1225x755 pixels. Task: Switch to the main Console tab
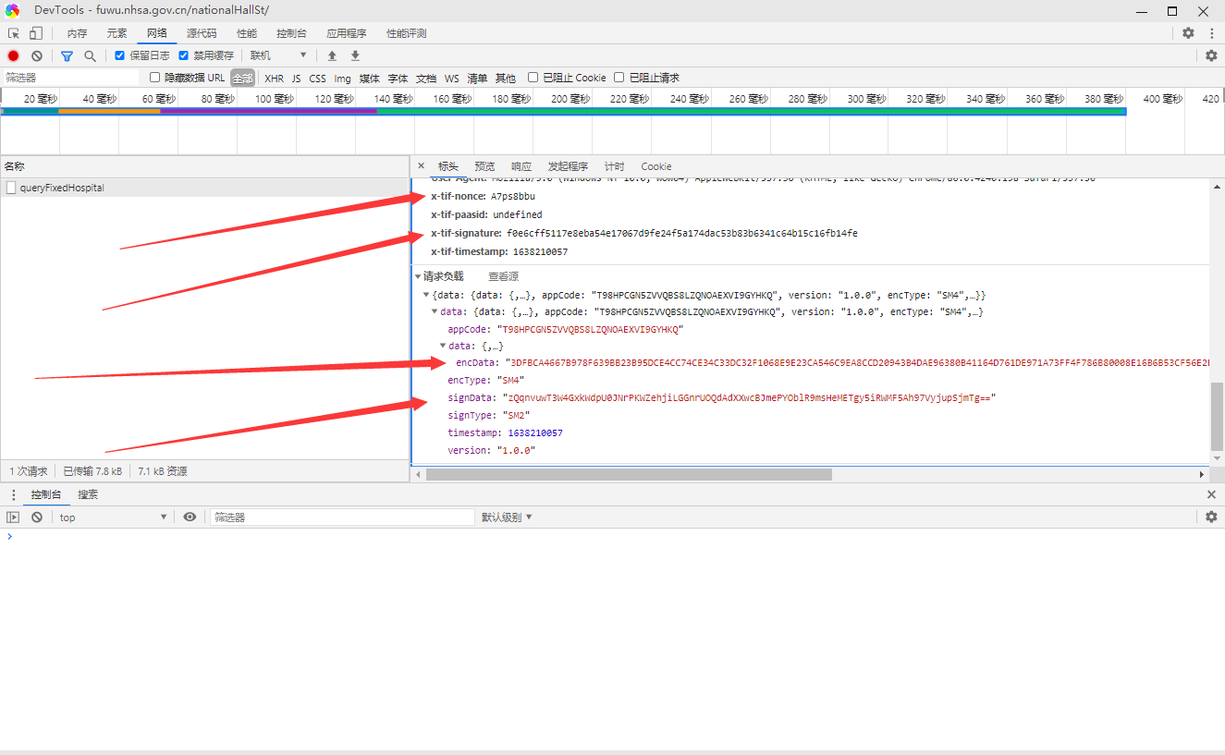(x=291, y=33)
